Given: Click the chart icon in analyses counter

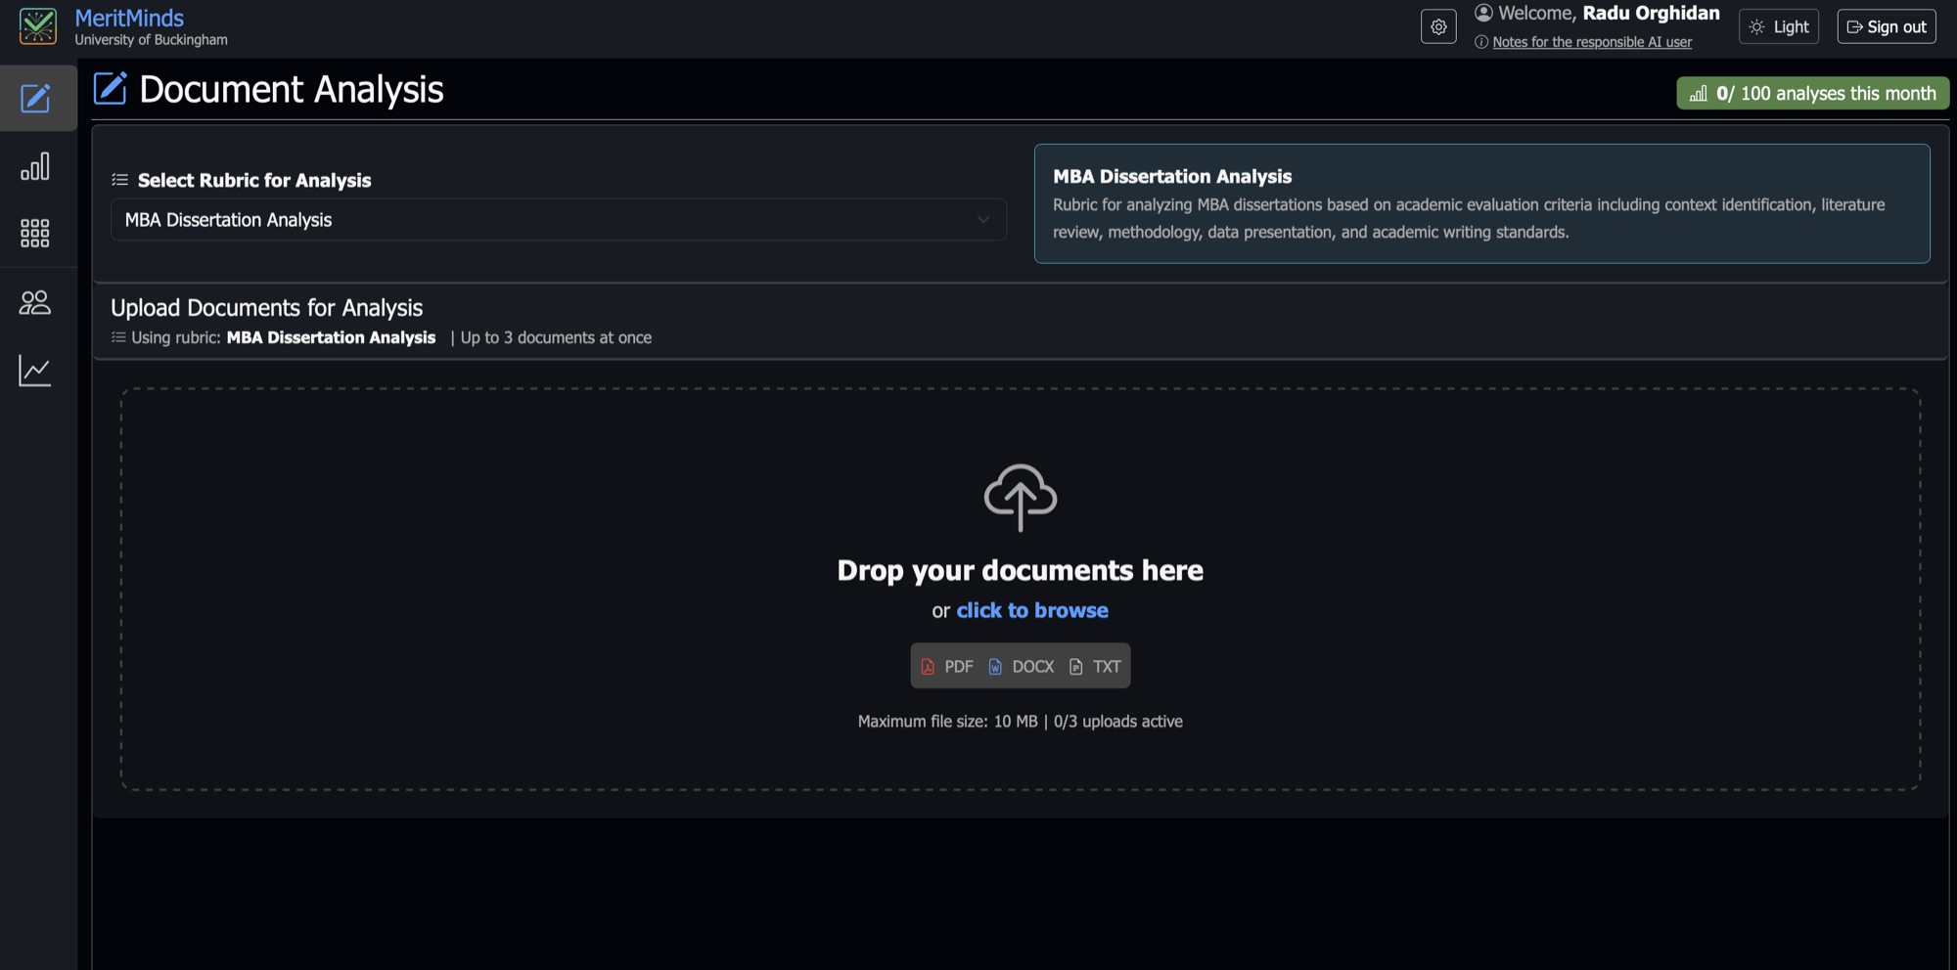Looking at the screenshot, I should click(1699, 94).
